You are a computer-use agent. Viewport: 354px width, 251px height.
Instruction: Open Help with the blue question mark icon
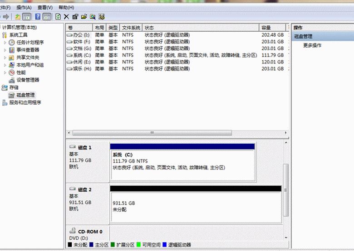tap(38, 16)
